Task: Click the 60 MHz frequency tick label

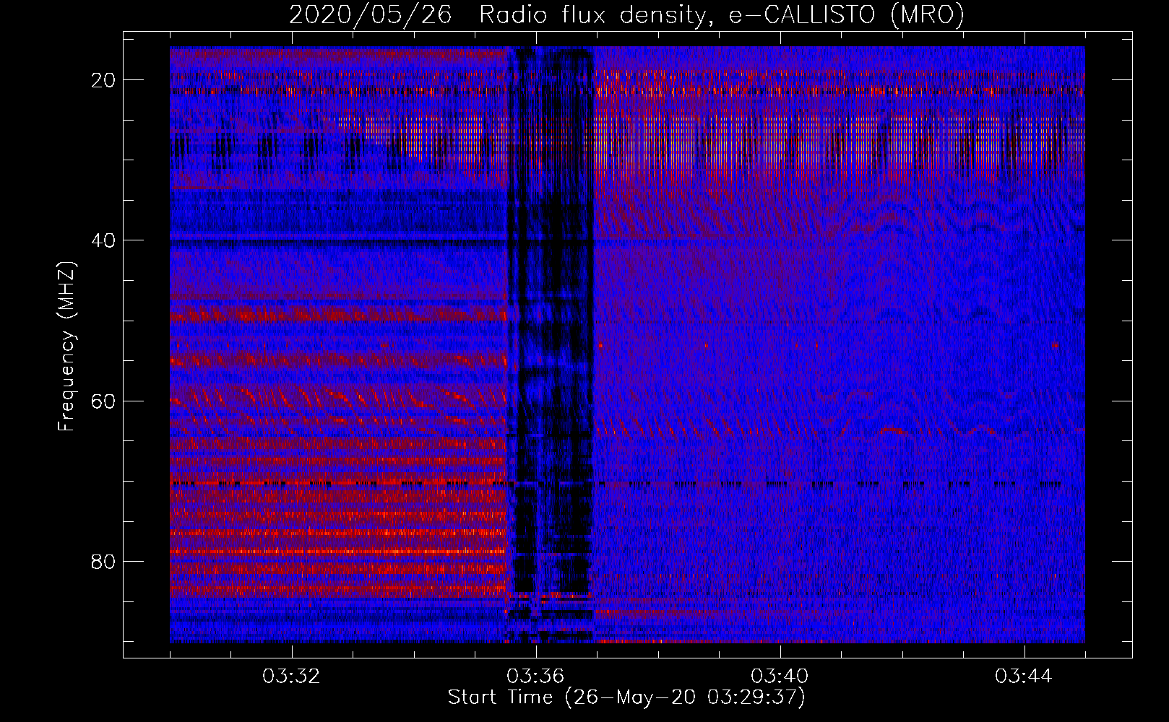Action: [103, 401]
